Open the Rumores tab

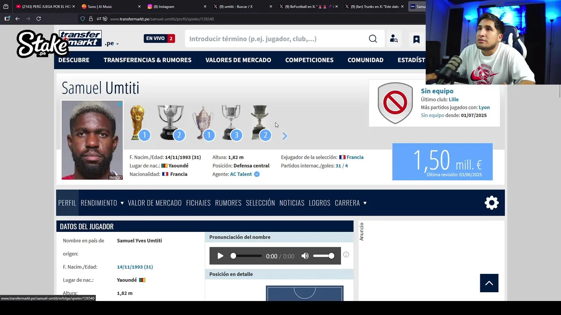pyautogui.click(x=228, y=203)
